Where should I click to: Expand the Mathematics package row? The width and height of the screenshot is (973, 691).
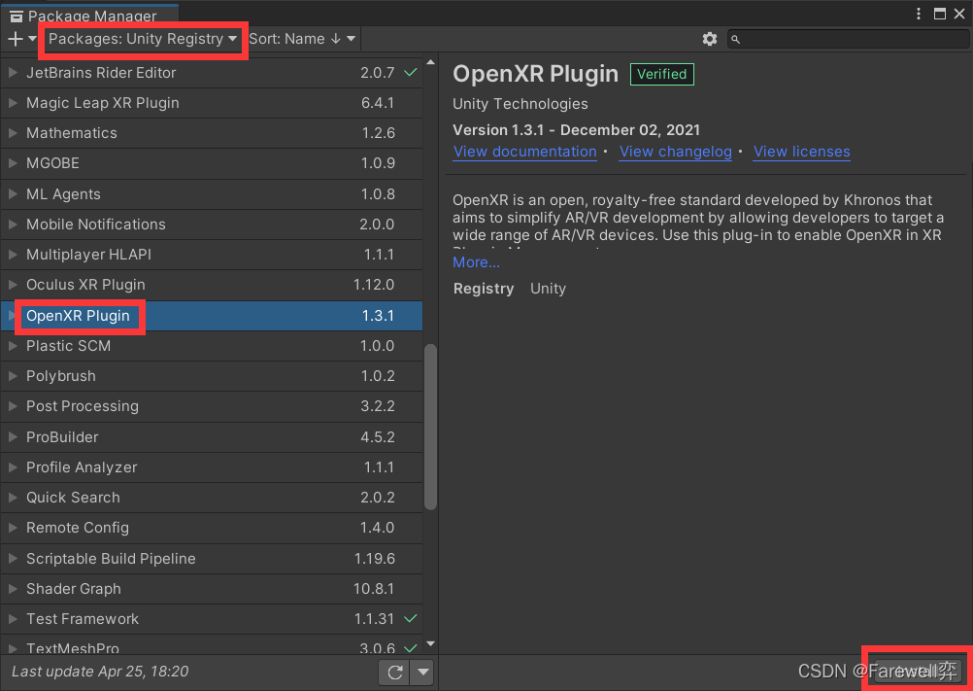click(13, 133)
